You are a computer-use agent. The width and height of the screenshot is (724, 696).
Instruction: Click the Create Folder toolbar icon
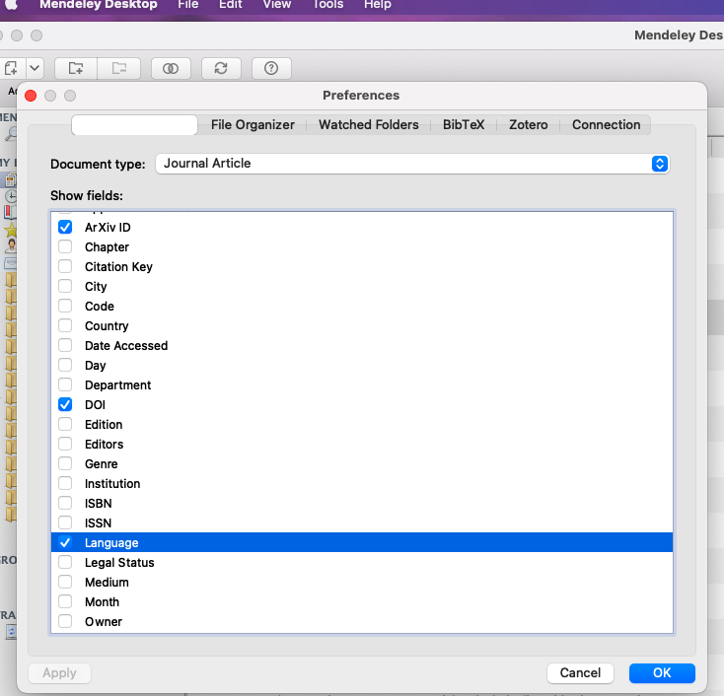click(76, 68)
